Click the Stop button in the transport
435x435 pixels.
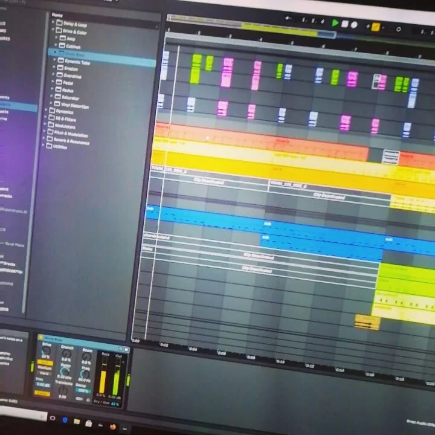point(344,24)
